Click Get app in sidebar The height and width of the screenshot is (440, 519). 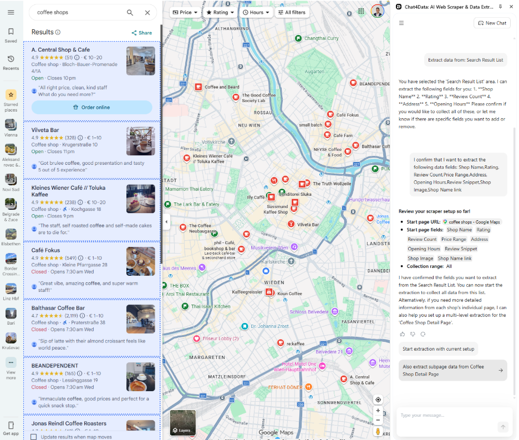point(11,428)
